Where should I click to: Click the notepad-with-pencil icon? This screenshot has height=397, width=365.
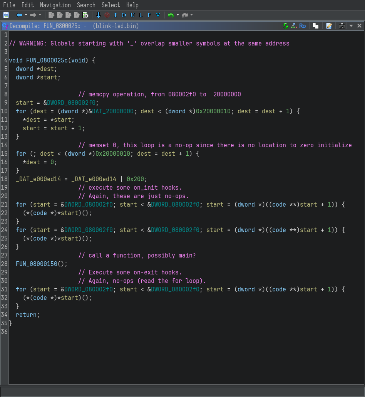(x=329, y=26)
